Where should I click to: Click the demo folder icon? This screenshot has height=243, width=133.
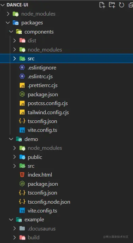click(x=19, y=139)
